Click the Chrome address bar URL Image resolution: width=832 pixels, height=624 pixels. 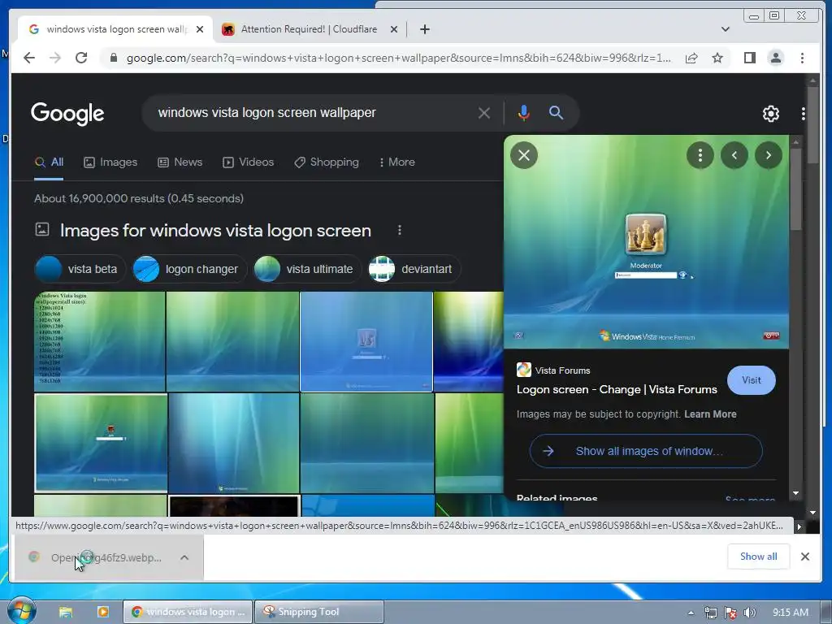(398, 58)
